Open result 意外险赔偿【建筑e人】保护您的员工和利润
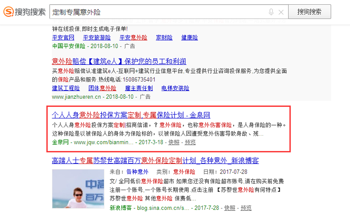This screenshot has height=218, width=350. [x=119, y=61]
